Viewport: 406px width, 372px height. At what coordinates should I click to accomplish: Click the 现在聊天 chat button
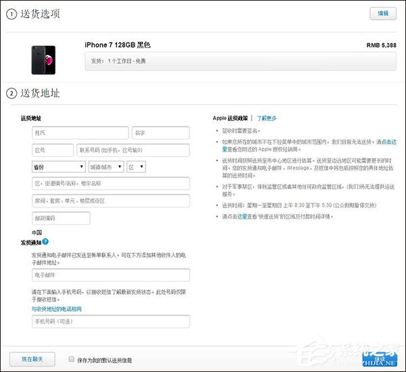(32, 359)
